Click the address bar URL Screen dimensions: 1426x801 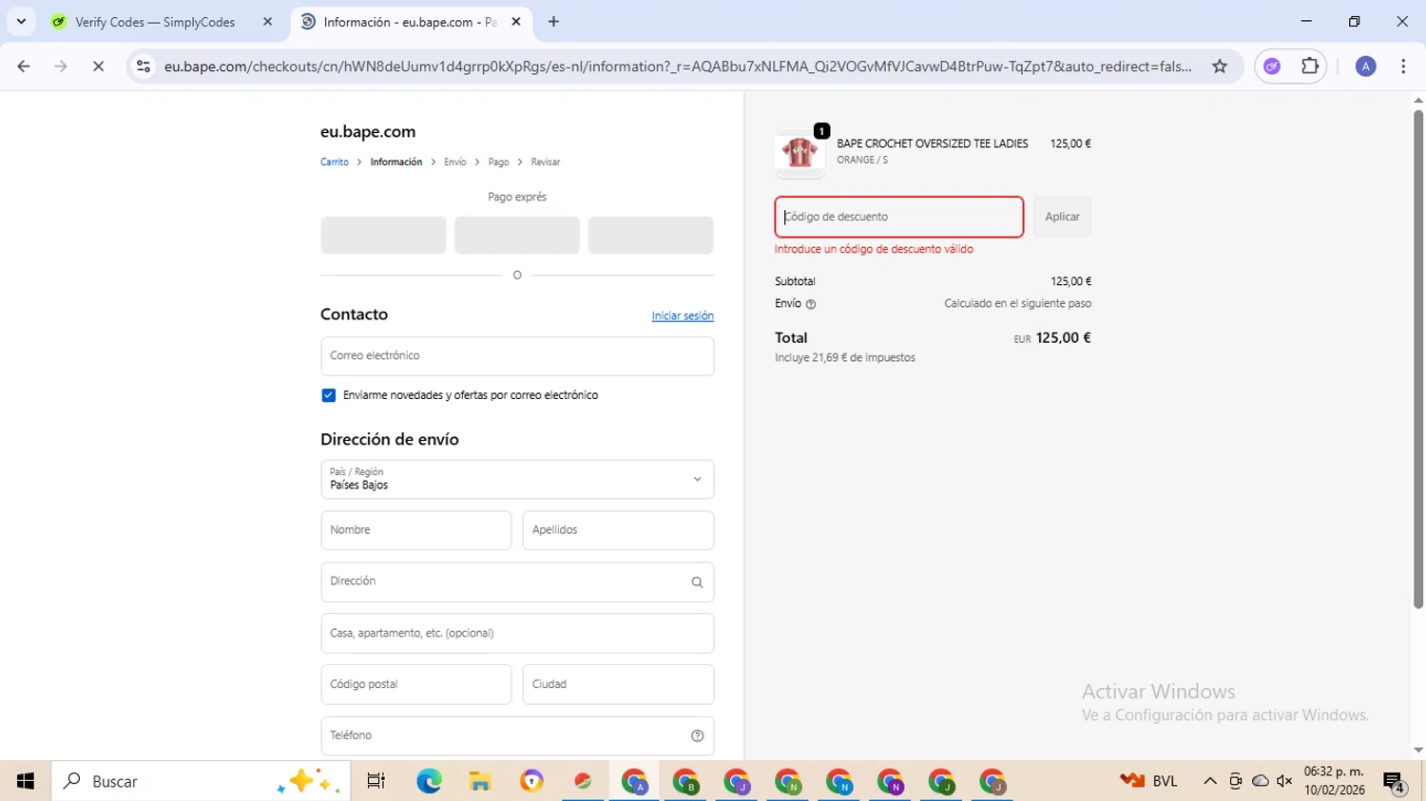click(677, 67)
